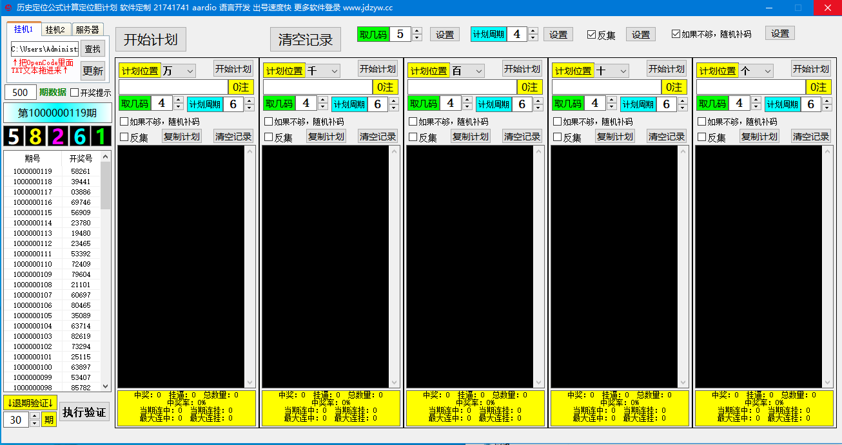This screenshot has height=445, width=842.
Task: Click 设置 button next to top 反集
Action: point(641,35)
